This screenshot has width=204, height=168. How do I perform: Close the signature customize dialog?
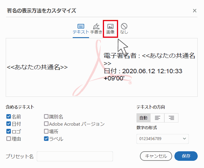pos(195,11)
